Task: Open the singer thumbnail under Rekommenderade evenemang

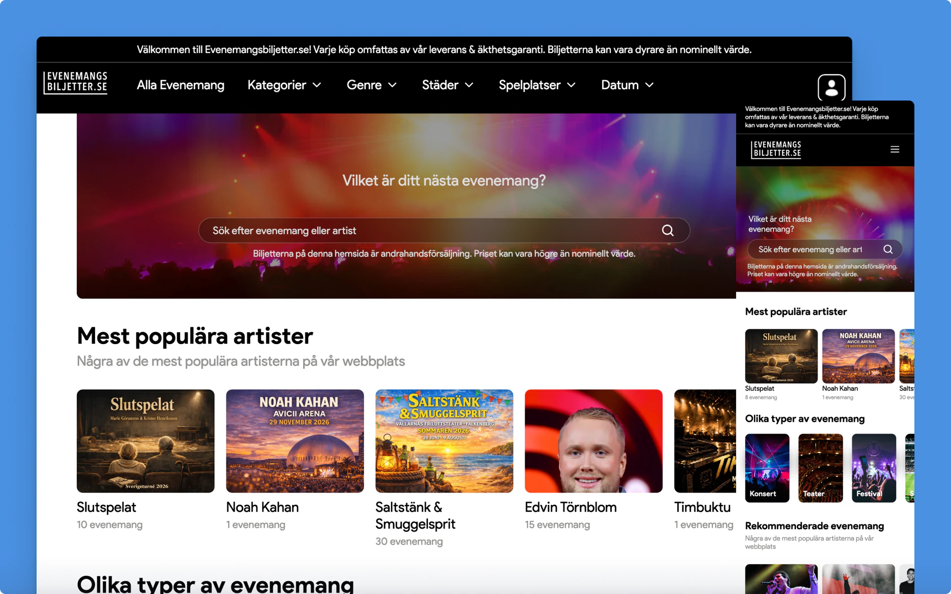Action: coord(781,579)
